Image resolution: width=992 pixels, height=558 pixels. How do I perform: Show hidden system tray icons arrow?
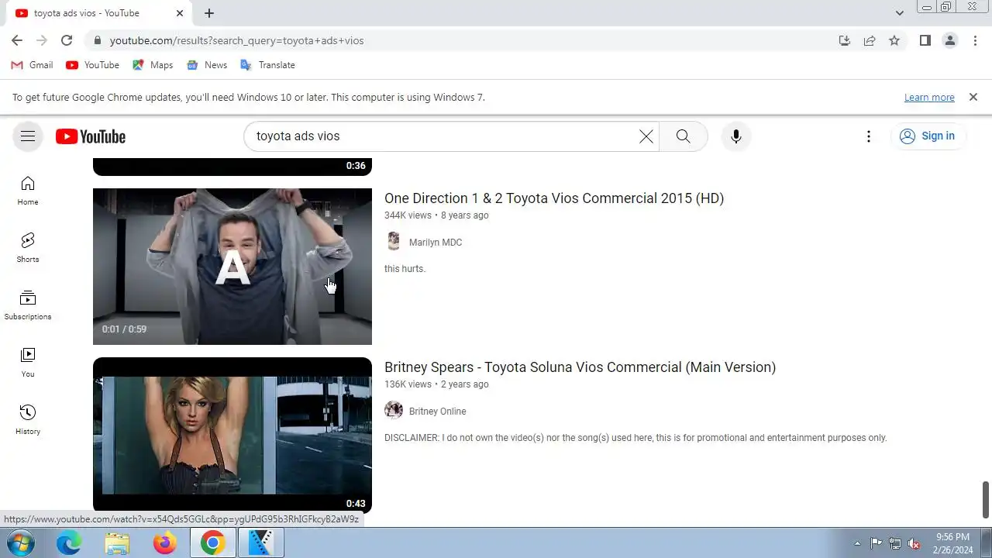(x=857, y=544)
